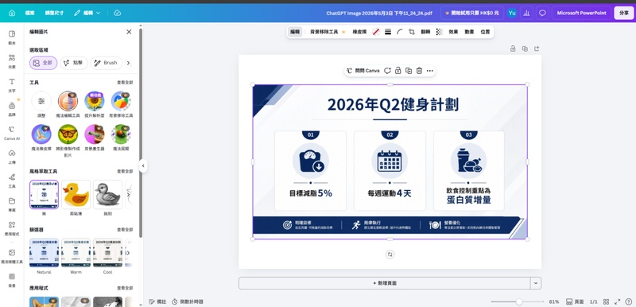The height and width of the screenshot is (307, 636).
Task: Click See all (查看全部) next to Tools (工具)
Action: [125, 83]
